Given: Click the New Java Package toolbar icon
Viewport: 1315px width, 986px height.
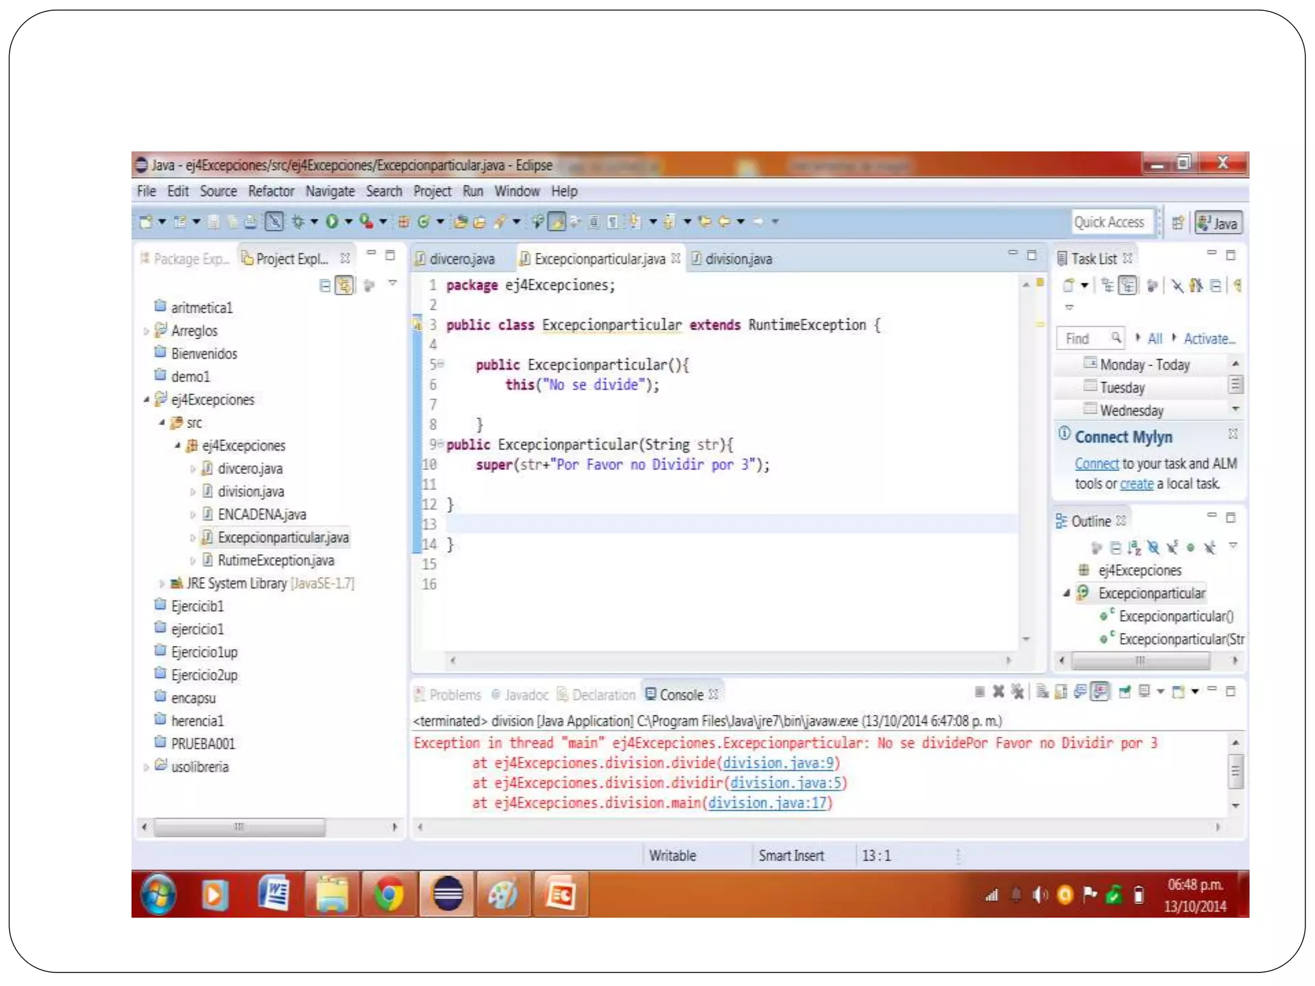Looking at the screenshot, I should coord(403,221).
